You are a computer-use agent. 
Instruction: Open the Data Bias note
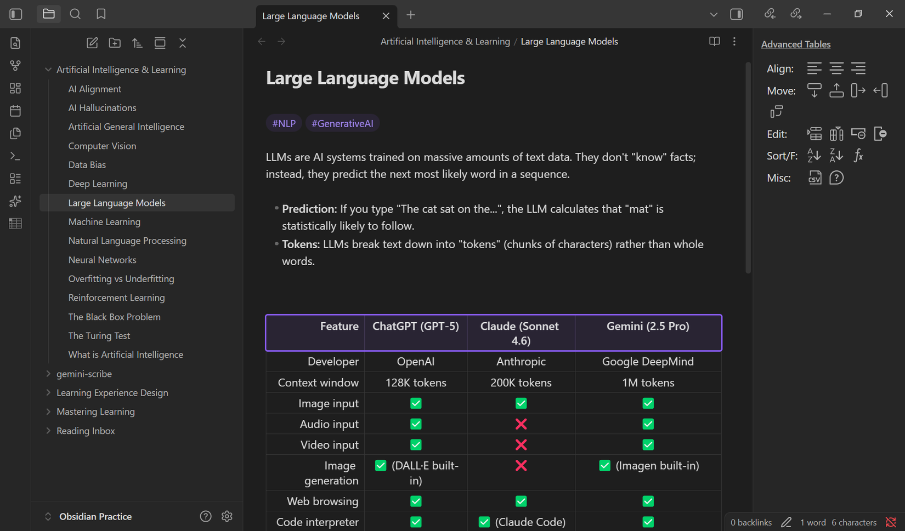point(87,164)
